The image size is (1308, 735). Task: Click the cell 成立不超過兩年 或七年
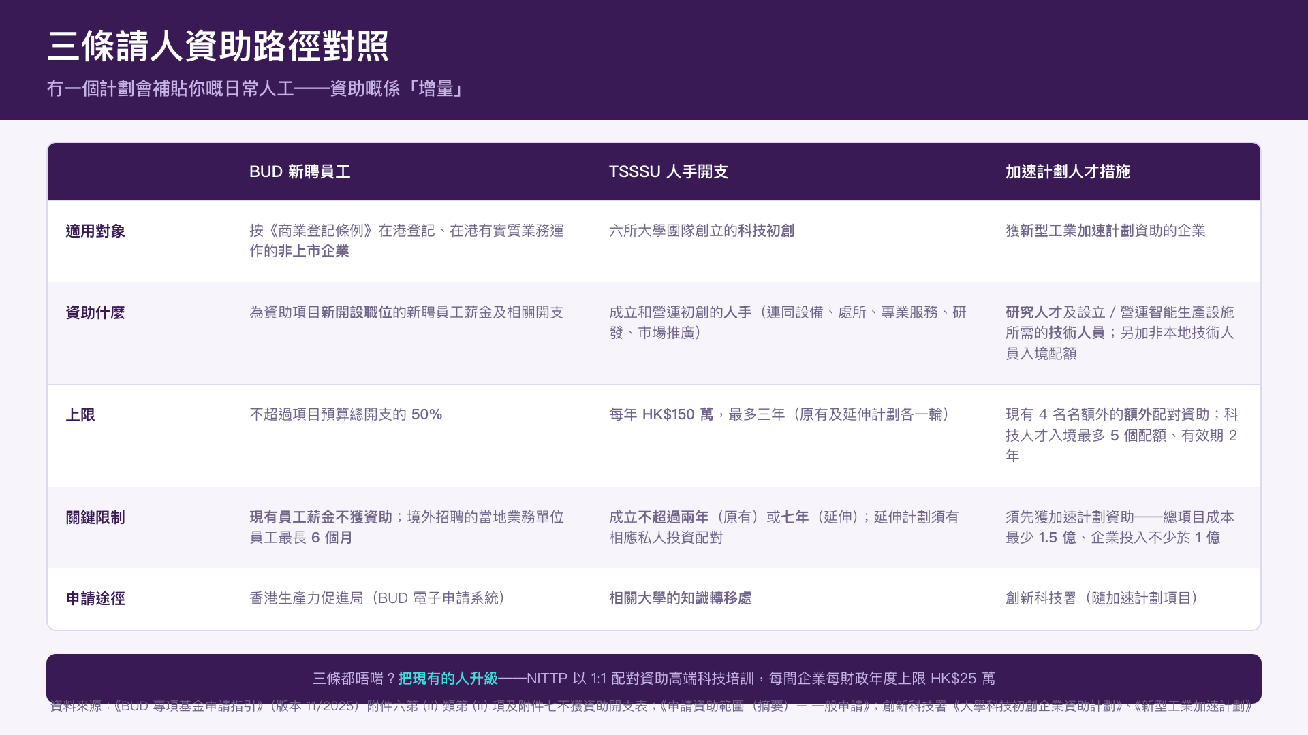[x=784, y=527]
